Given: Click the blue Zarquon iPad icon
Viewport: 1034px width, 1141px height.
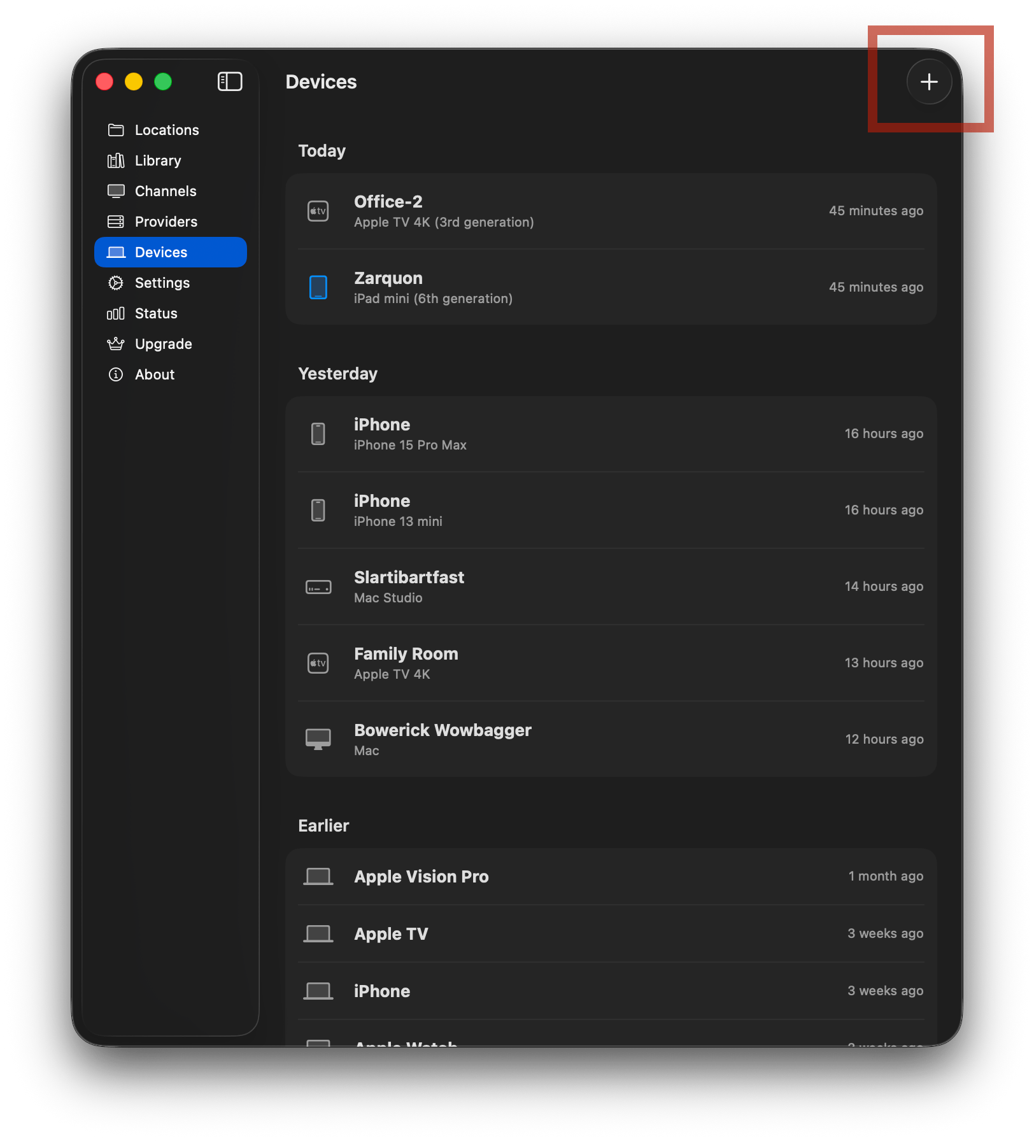Looking at the screenshot, I should click(x=318, y=287).
